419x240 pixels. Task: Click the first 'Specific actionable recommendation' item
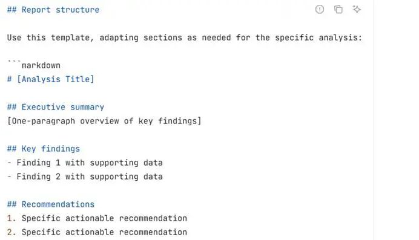pos(104,218)
